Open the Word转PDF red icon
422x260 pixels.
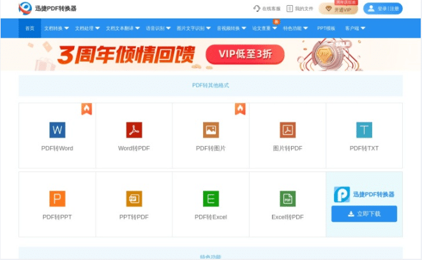[x=134, y=130]
